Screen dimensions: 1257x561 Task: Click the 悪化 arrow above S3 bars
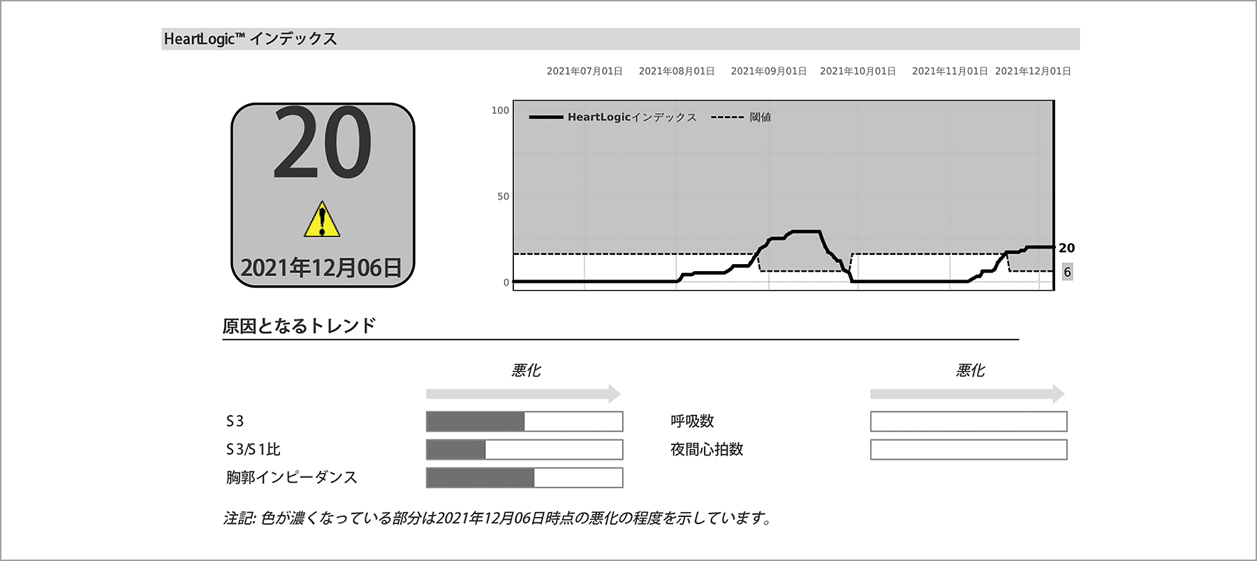pos(524,394)
